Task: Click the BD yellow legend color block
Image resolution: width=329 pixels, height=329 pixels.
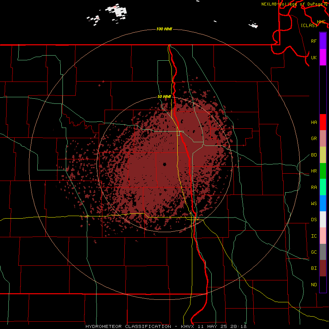Action: pyautogui.click(x=323, y=155)
